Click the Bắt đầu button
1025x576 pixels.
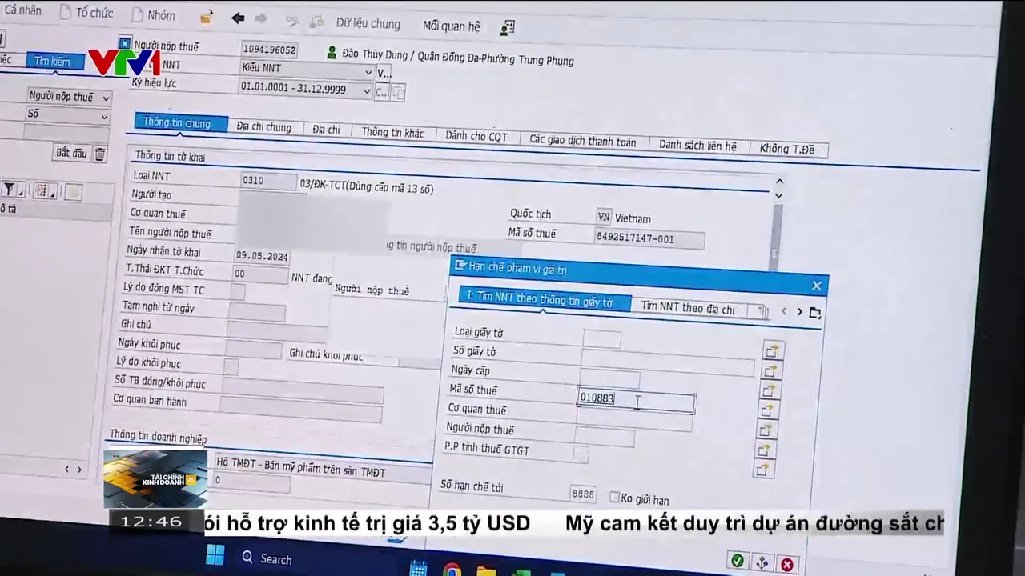coord(71,153)
